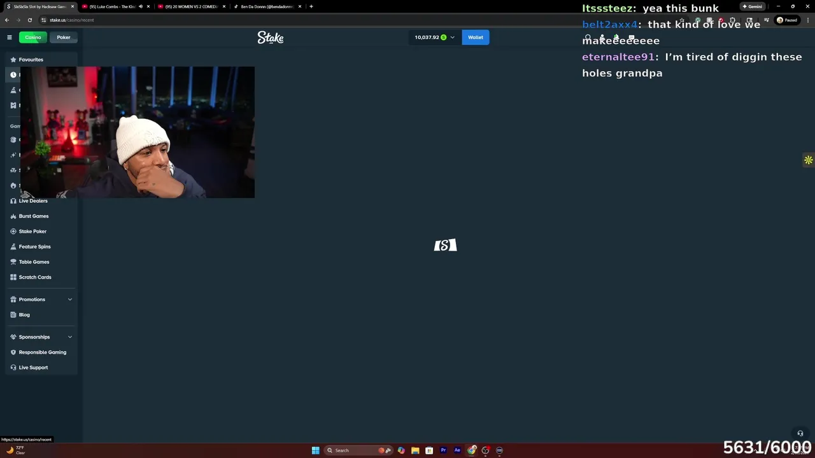This screenshot has width=815, height=458.
Task: Close the Ben Da Donnn tab
Action: (x=299, y=6)
